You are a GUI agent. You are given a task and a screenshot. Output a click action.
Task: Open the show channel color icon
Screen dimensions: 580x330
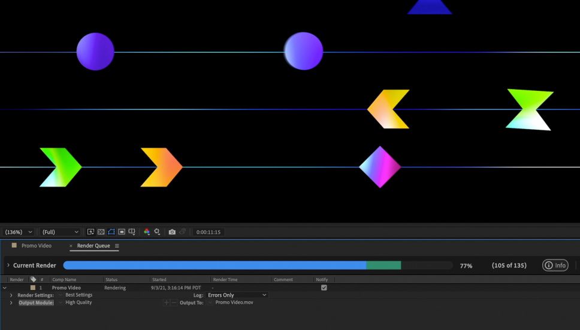(x=147, y=232)
